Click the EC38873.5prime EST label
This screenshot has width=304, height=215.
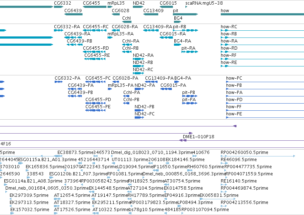point(75,152)
